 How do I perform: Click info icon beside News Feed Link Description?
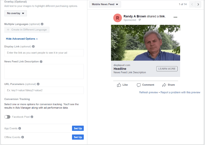(41, 62)
